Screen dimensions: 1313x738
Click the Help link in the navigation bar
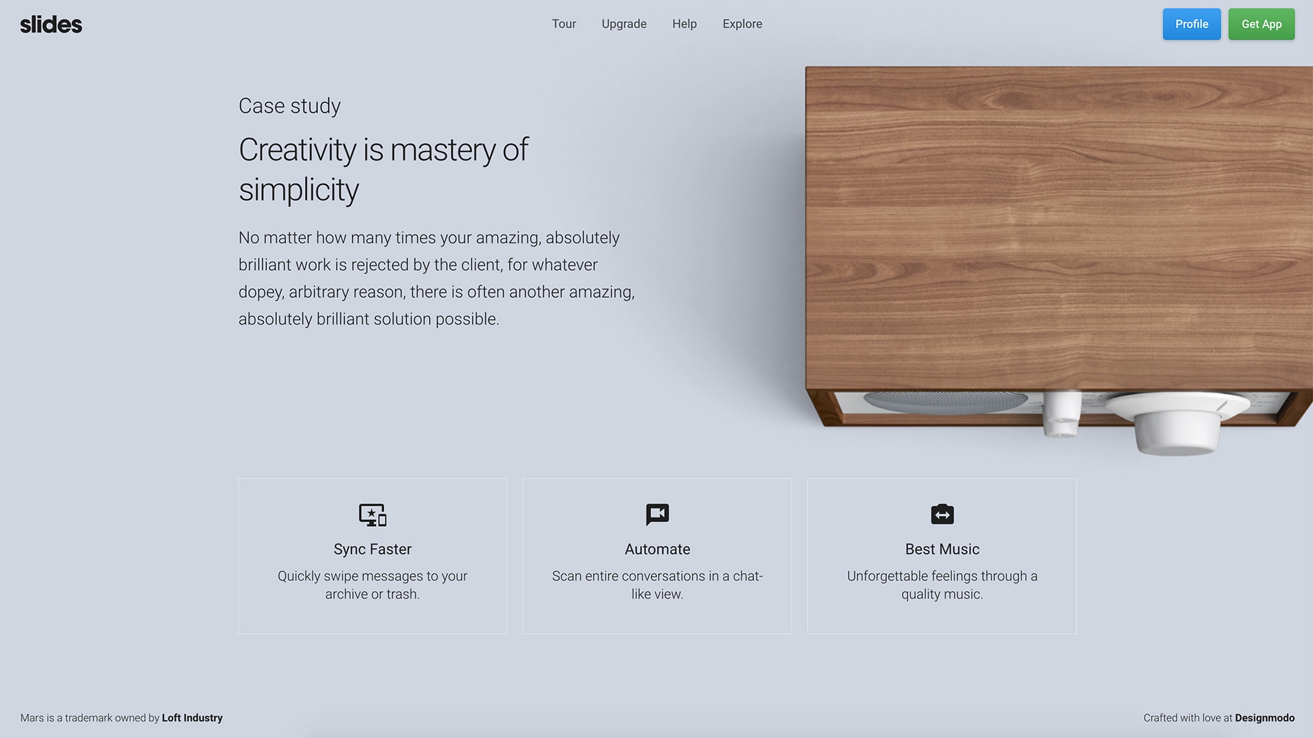point(685,25)
